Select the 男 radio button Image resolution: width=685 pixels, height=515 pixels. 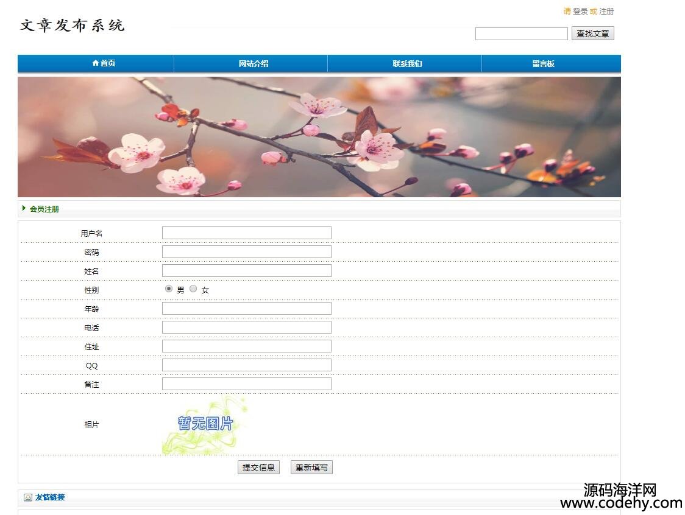click(x=169, y=289)
